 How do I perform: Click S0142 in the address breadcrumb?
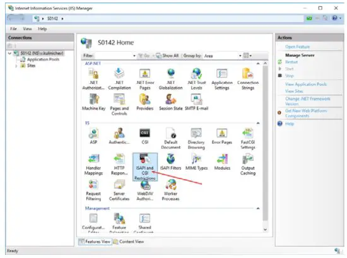pyautogui.click(x=52, y=18)
